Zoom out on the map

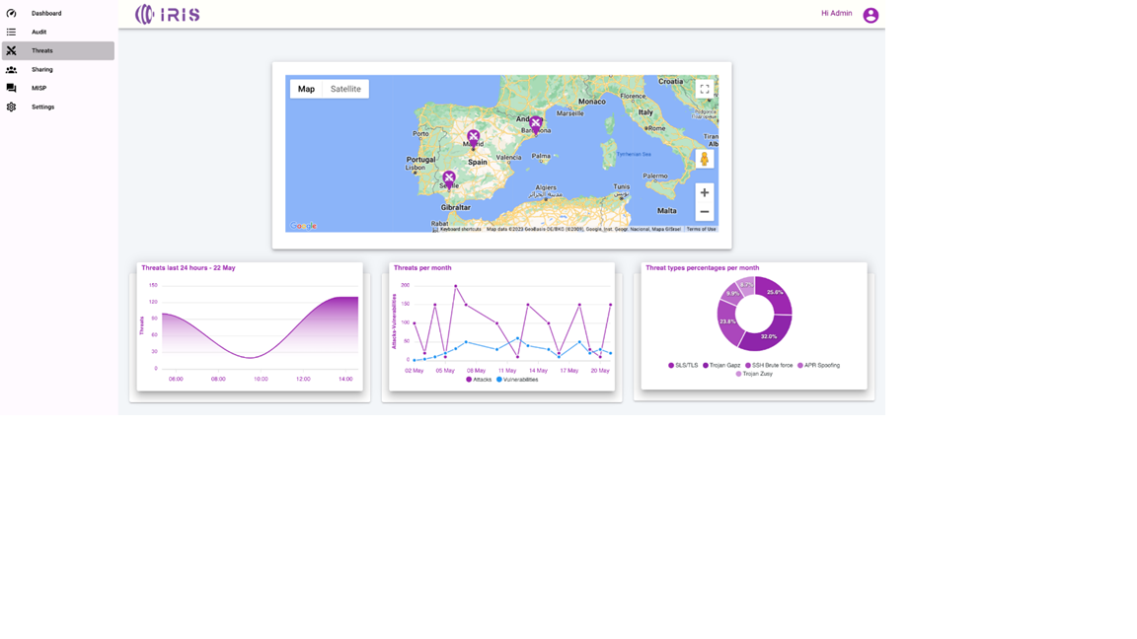[704, 212]
